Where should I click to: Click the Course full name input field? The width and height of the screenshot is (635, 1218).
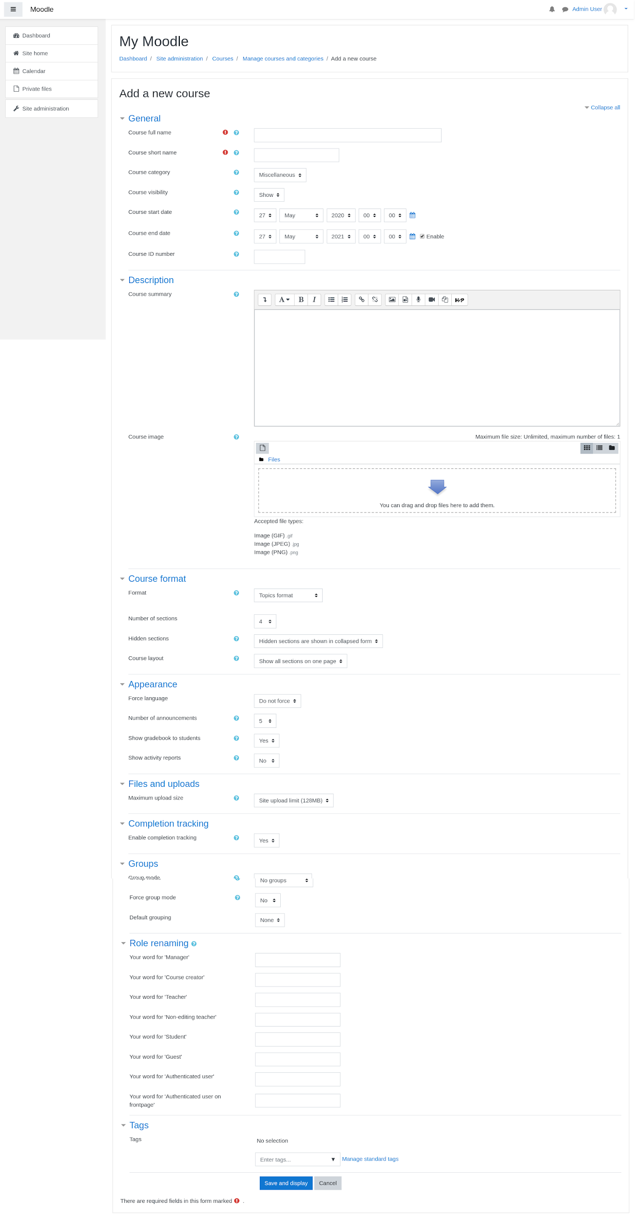[x=347, y=135]
